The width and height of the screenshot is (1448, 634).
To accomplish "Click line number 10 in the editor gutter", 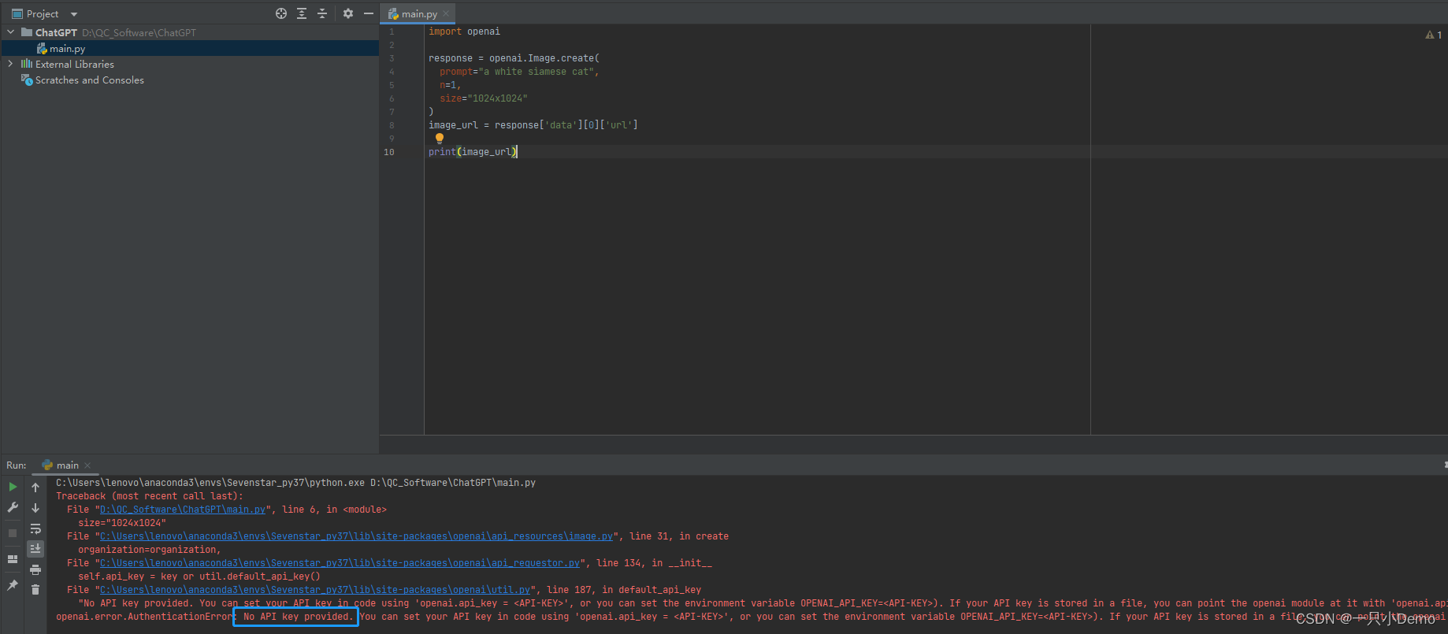I will click(x=389, y=152).
